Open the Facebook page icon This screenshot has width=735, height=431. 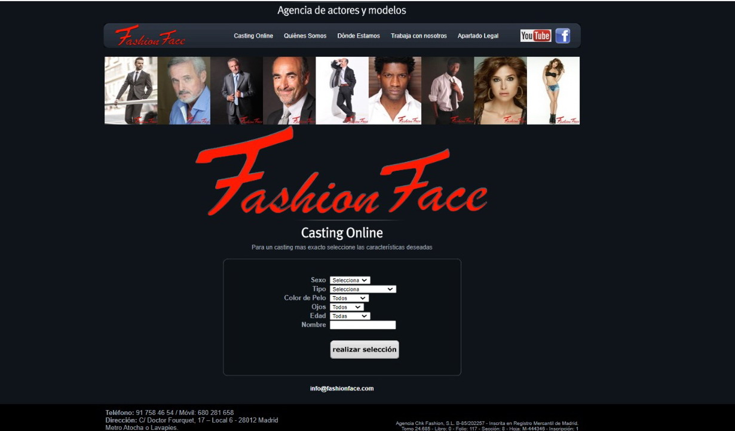pyautogui.click(x=563, y=36)
